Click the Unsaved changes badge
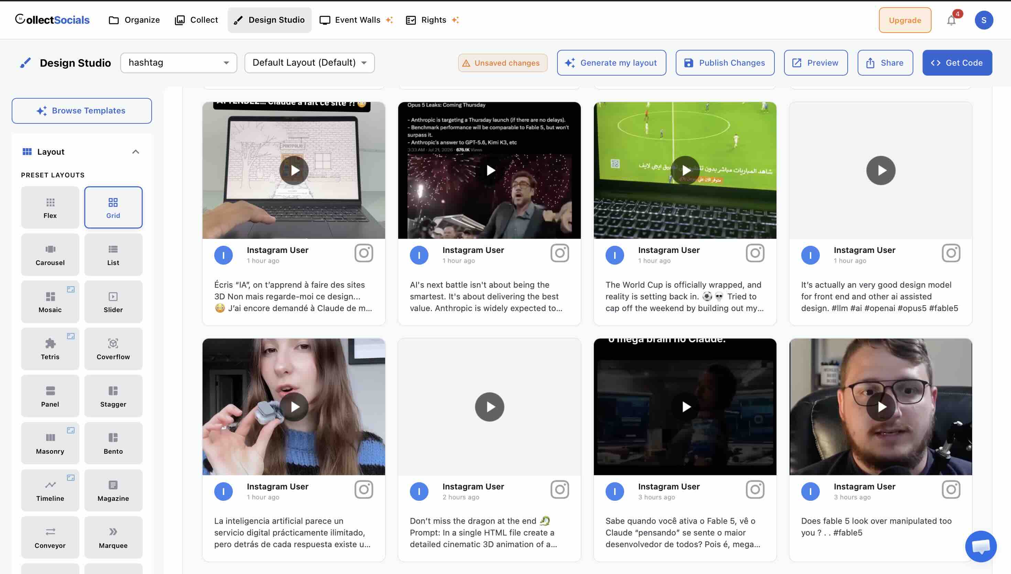The image size is (1011, 574). (x=503, y=63)
